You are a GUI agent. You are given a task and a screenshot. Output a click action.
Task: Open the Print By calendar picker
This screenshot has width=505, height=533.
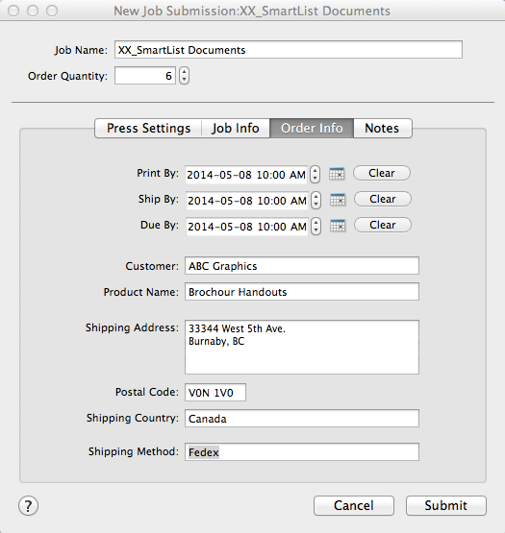coord(337,174)
